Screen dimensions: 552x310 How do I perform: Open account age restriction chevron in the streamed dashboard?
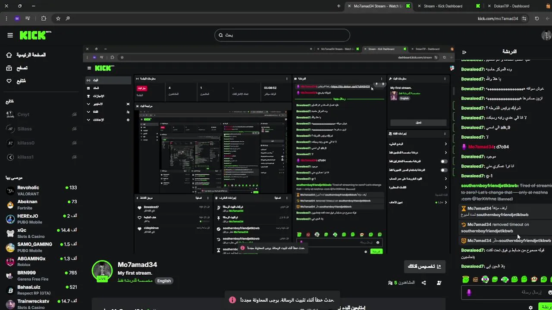[445, 179]
